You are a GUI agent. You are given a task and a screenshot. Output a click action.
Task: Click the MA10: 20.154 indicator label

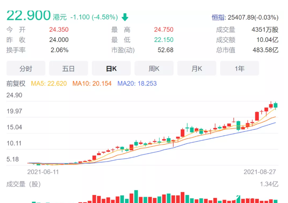tap(92, 83)
